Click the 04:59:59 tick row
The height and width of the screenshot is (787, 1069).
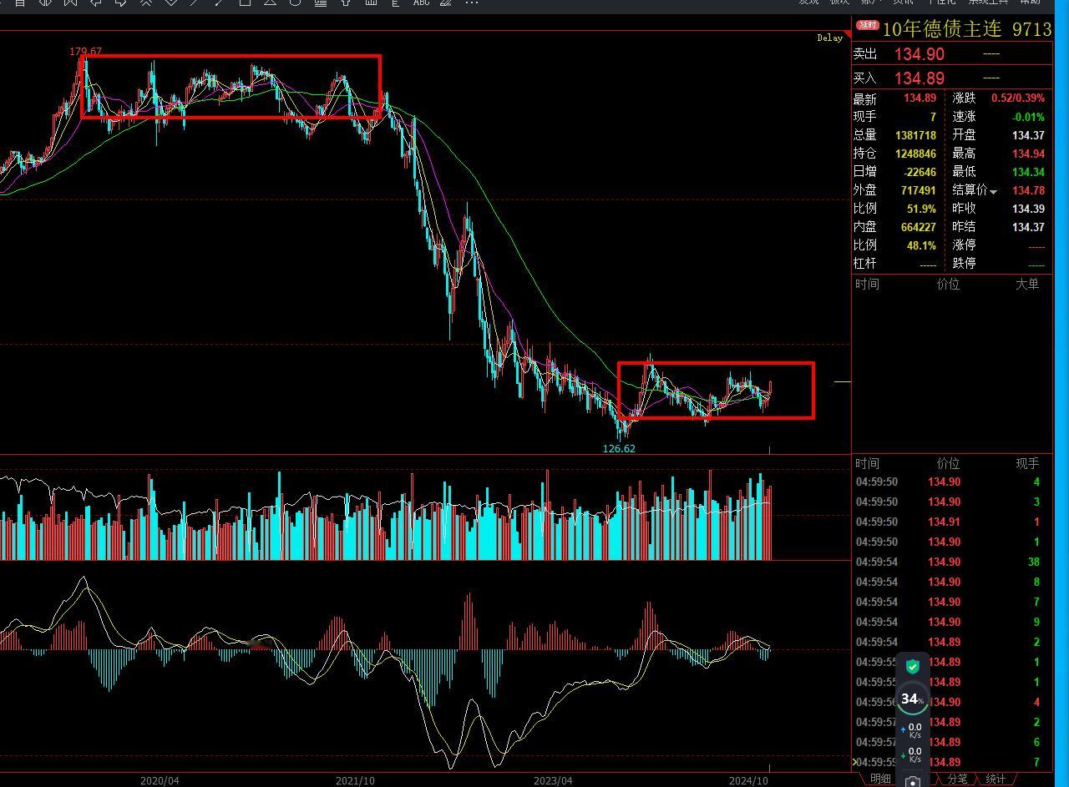click(951, 762)
